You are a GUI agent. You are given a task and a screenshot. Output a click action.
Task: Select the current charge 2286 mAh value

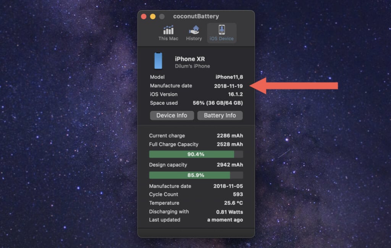click(229, 136)
